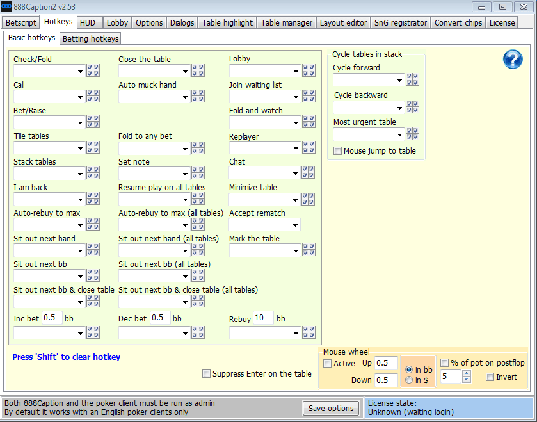Click the modifier-keys icon beside Chat hotkey

click(309, 173)
